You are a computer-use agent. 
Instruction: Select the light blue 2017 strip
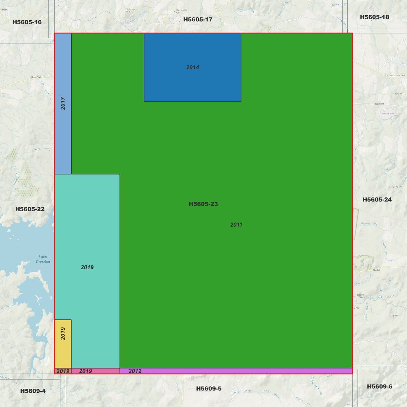click(63, 103)
